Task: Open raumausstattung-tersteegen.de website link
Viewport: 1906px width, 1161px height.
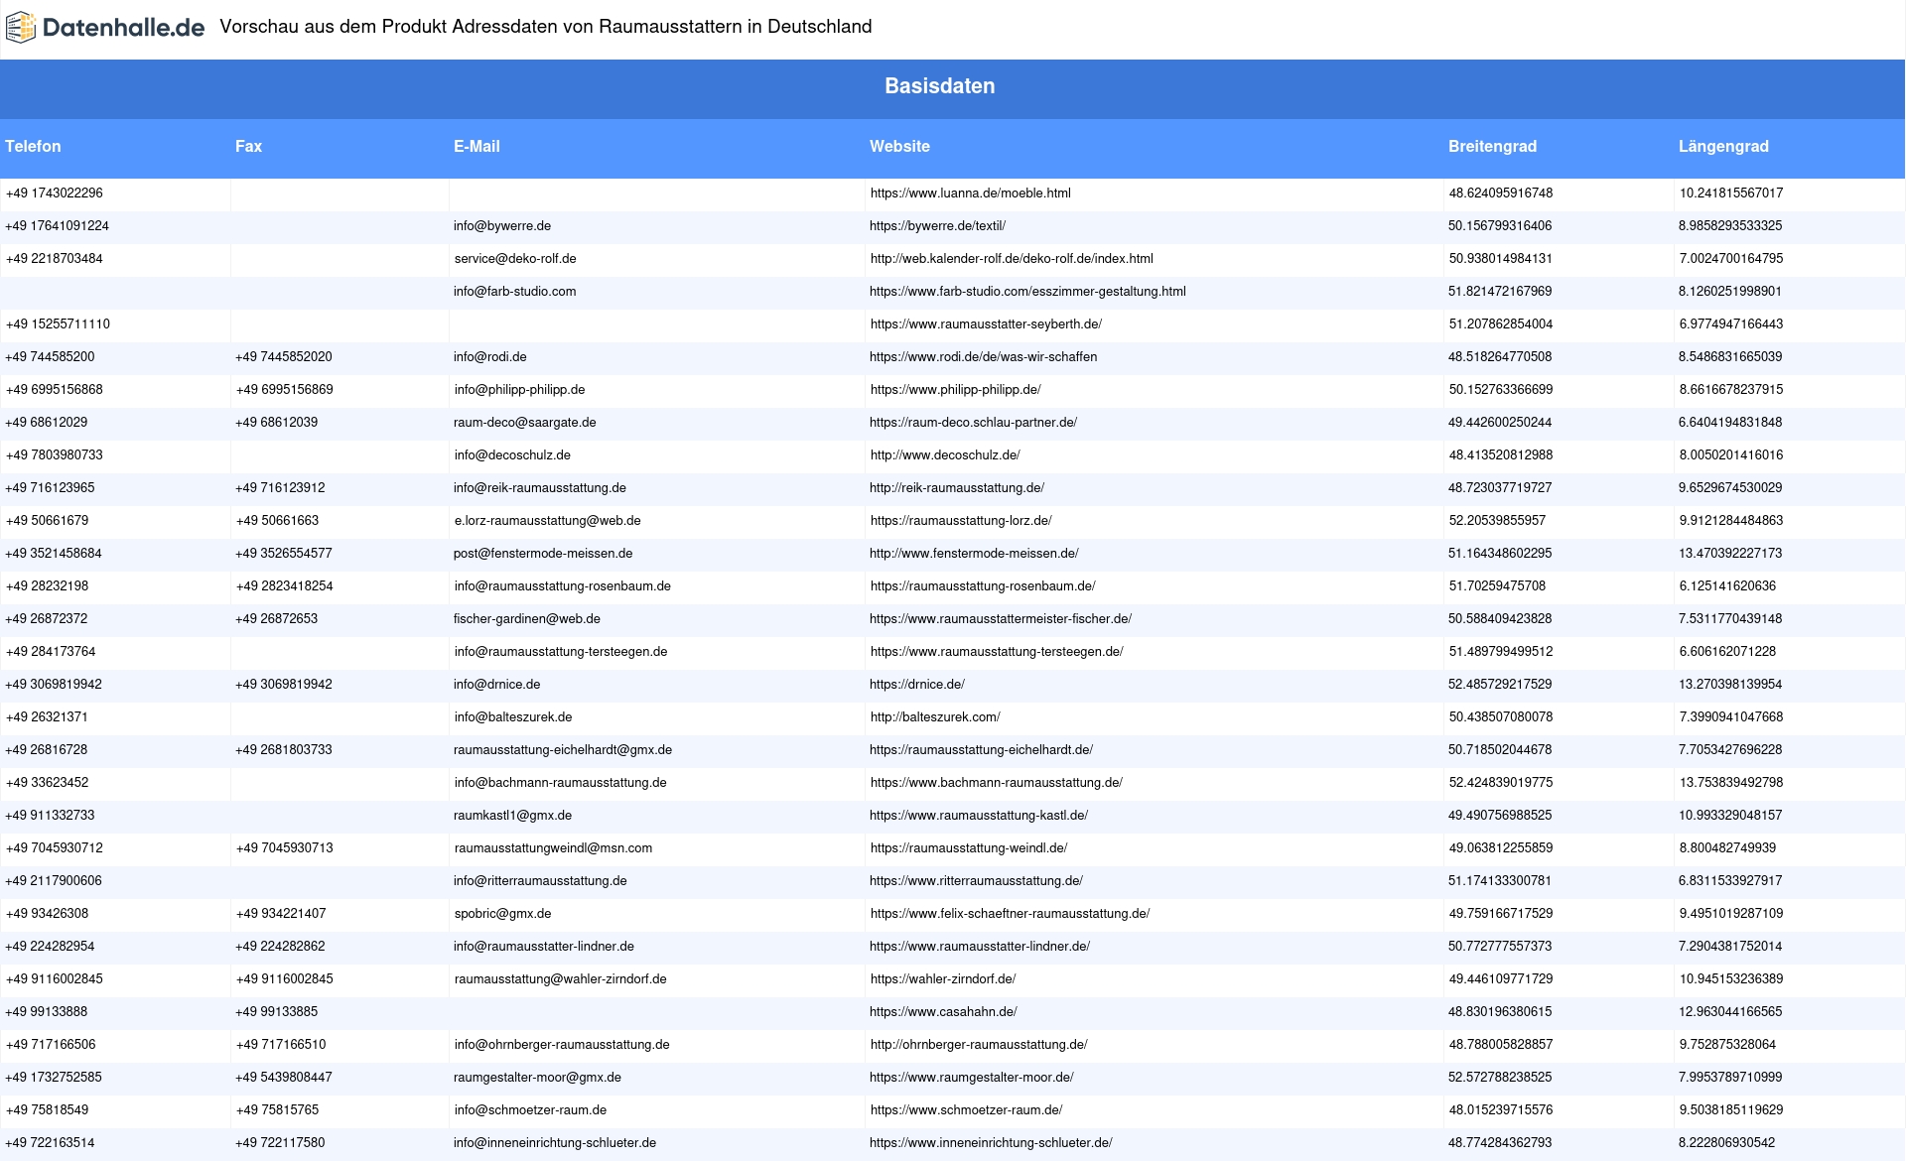Action: [x=997, y=652]
